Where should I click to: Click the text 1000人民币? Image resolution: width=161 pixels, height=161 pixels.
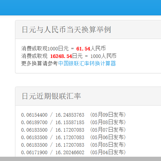tap(103, 56)
